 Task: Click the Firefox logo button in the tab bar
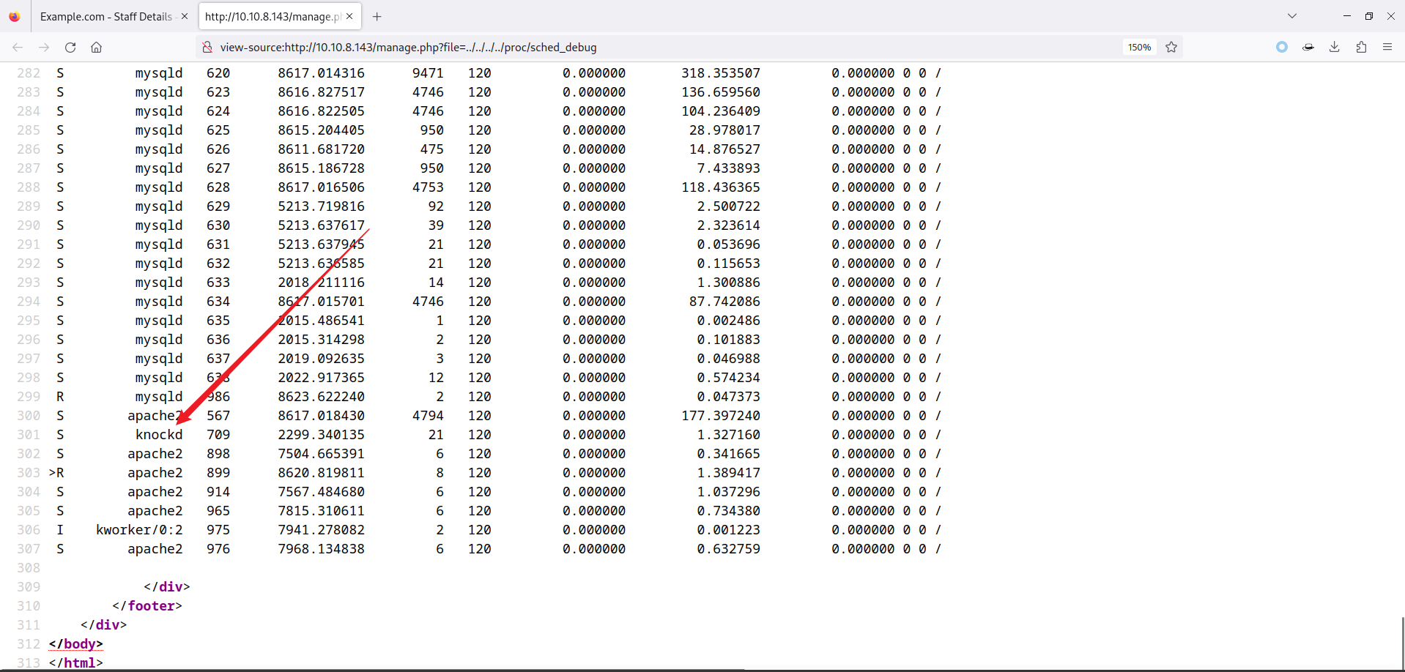[15, 16]
